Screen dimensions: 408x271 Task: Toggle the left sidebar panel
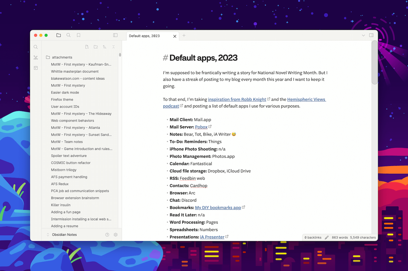click(115, 35)
